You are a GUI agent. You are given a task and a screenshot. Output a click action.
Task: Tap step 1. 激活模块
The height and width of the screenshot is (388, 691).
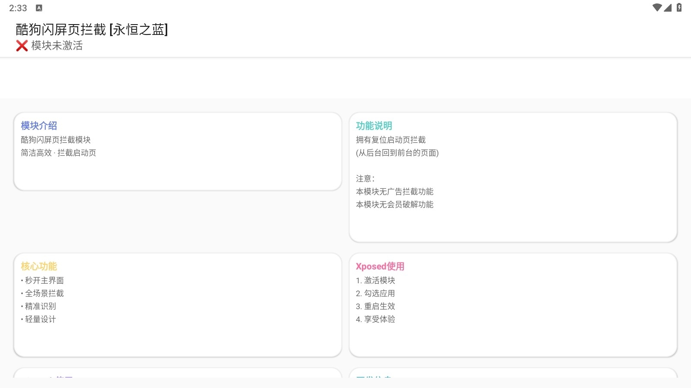tap(375, 280)
